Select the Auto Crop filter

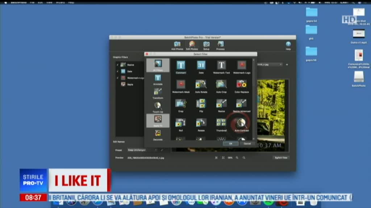click(x=221, y=84)
